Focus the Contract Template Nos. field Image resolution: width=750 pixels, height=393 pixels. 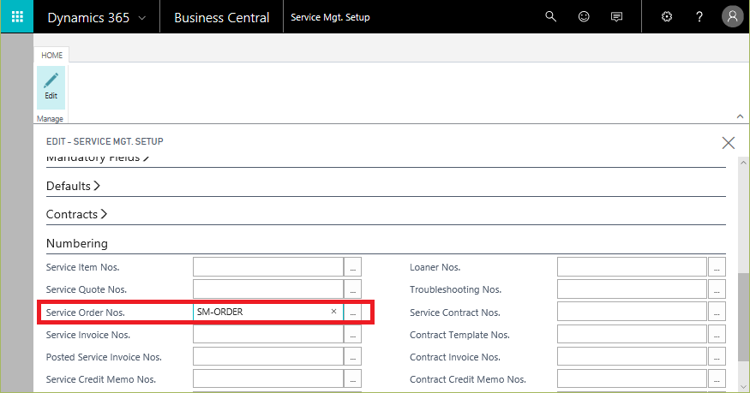click(632, 334)
